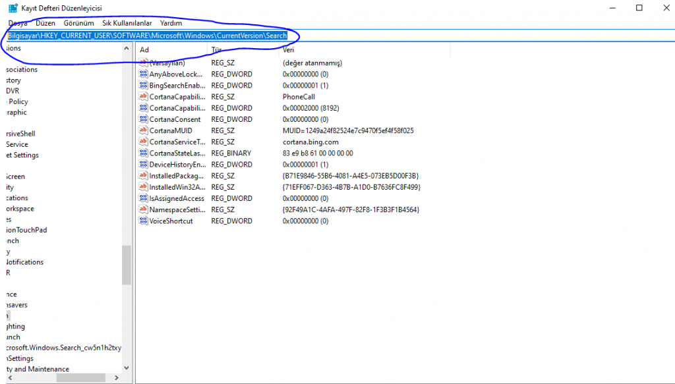Viewport: 675px width, 384px height.
Task: Click the 0x00002000 (8192) data cell
Action: pos(311,108)
